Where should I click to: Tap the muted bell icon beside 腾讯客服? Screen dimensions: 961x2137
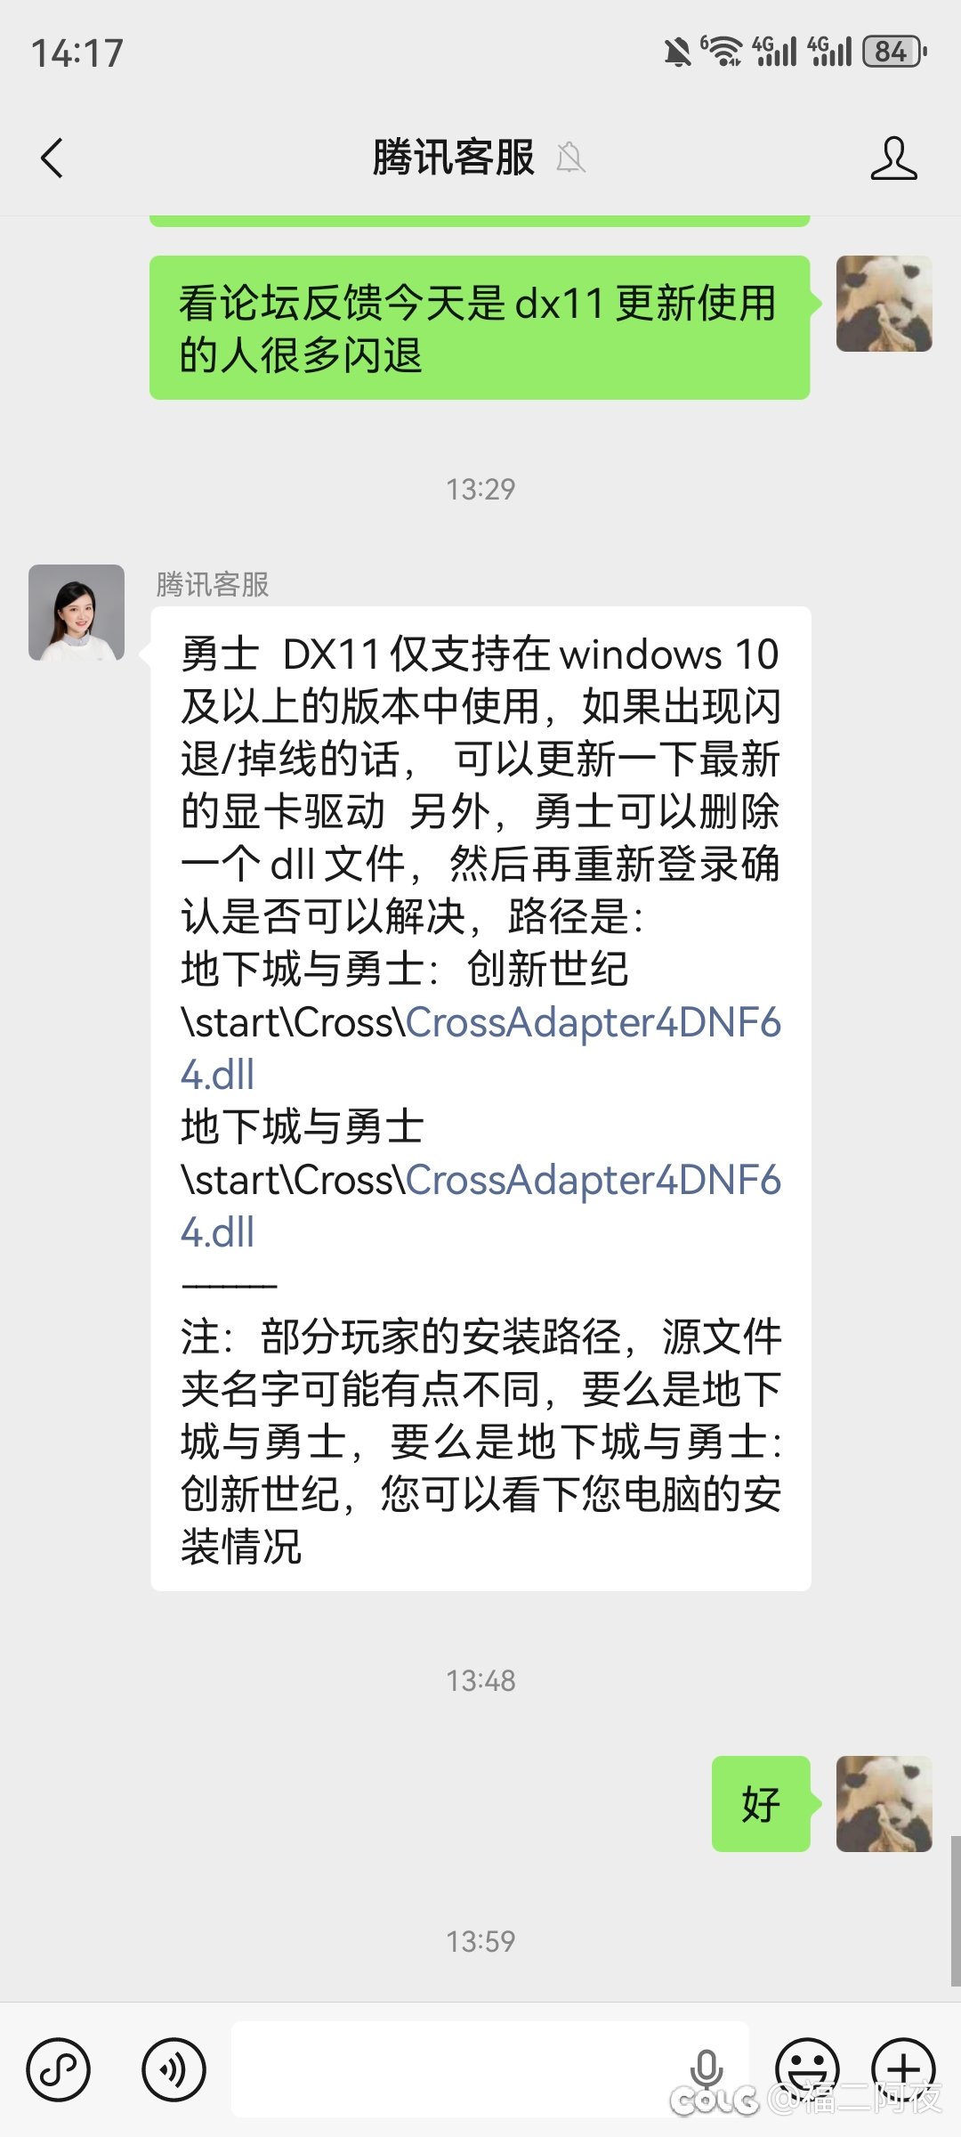pos(570,158)
